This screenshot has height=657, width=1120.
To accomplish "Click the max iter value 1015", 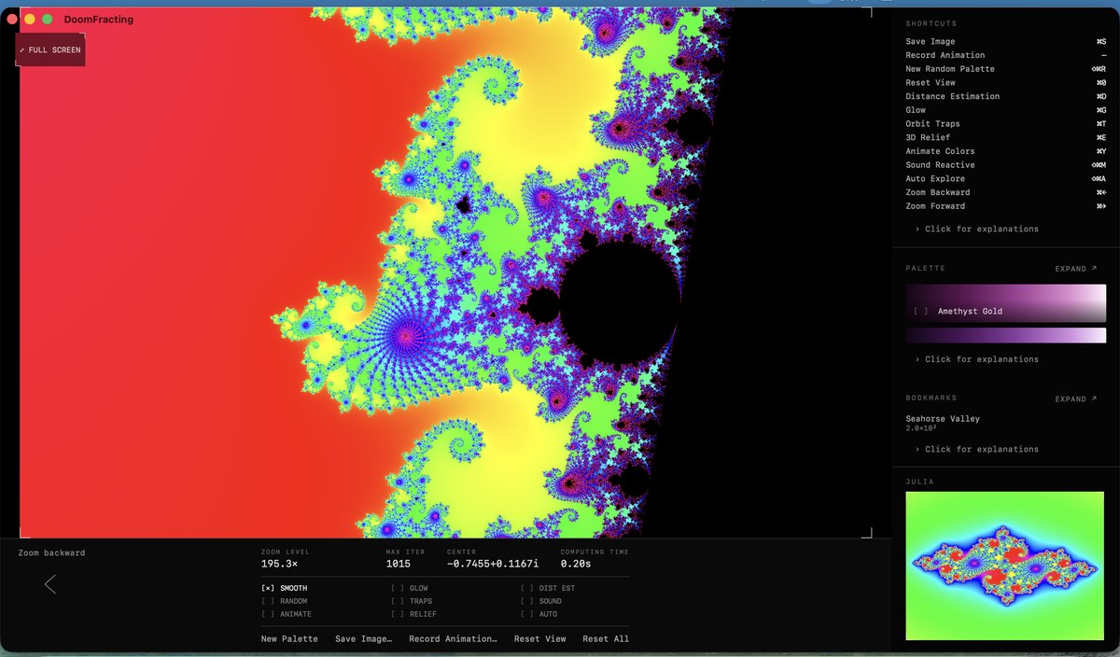I will click(399, 564).
